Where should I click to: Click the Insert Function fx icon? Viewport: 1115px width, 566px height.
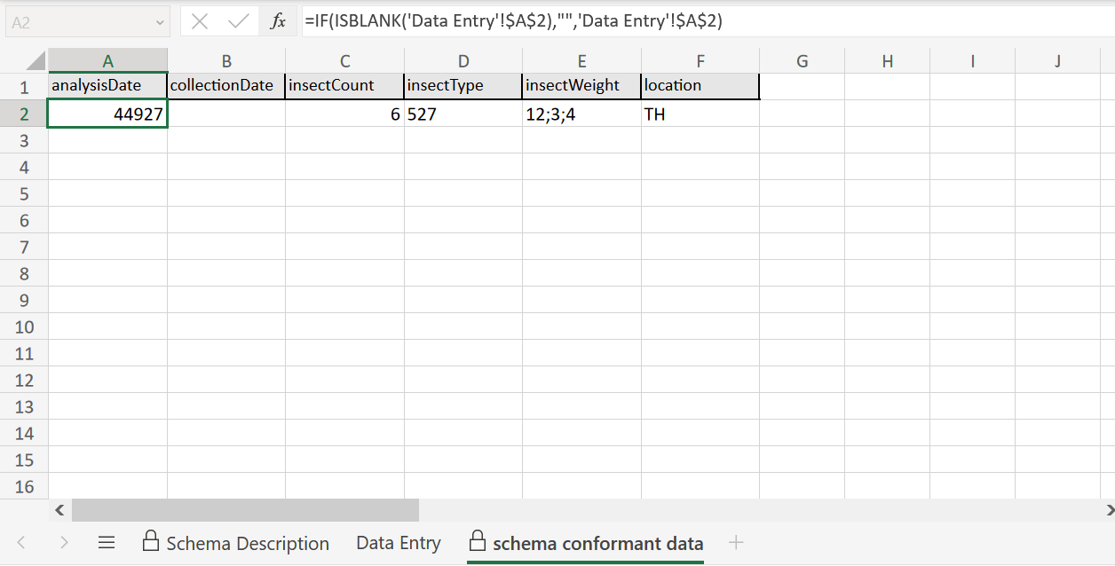278,20
